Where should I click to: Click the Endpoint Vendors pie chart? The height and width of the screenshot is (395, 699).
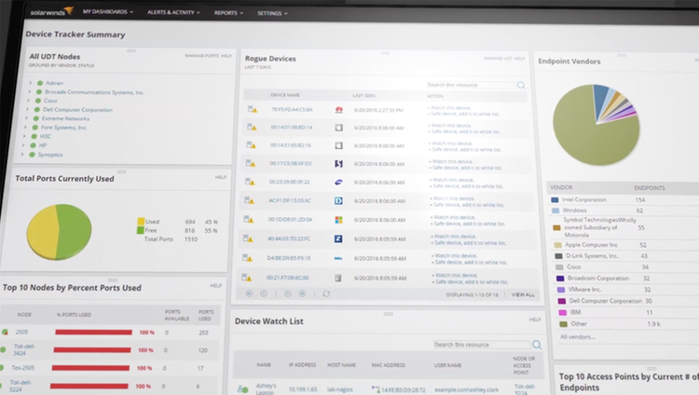point(596,125)
